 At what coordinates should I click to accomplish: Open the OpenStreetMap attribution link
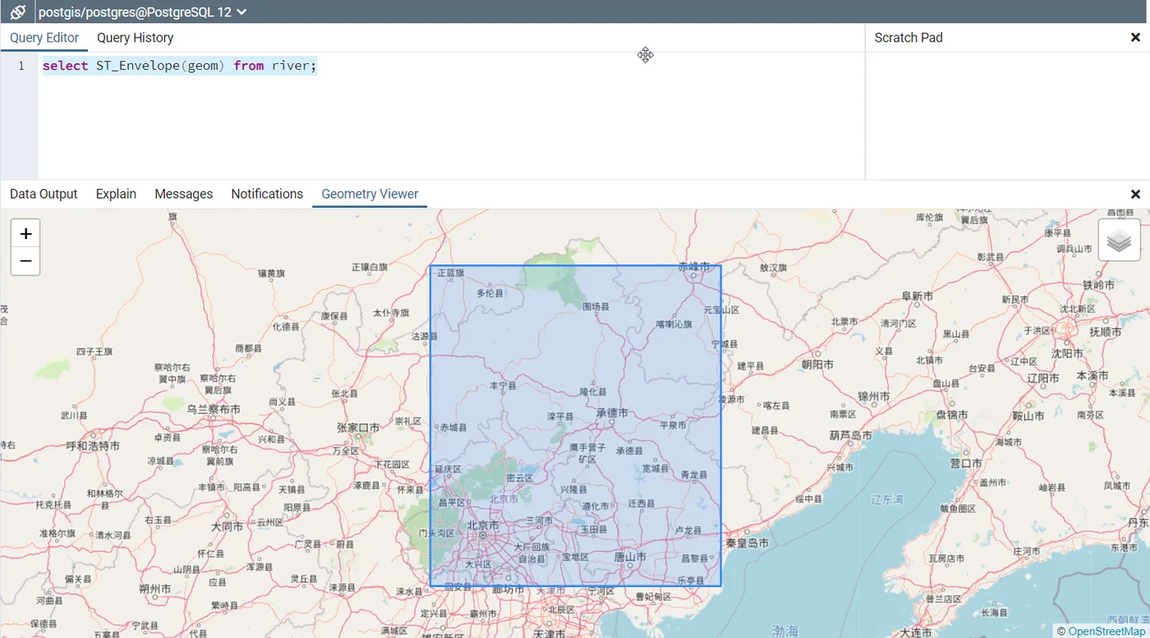1106,631
